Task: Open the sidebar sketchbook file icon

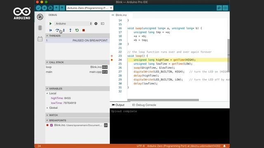Action: (x=40, y=28)
